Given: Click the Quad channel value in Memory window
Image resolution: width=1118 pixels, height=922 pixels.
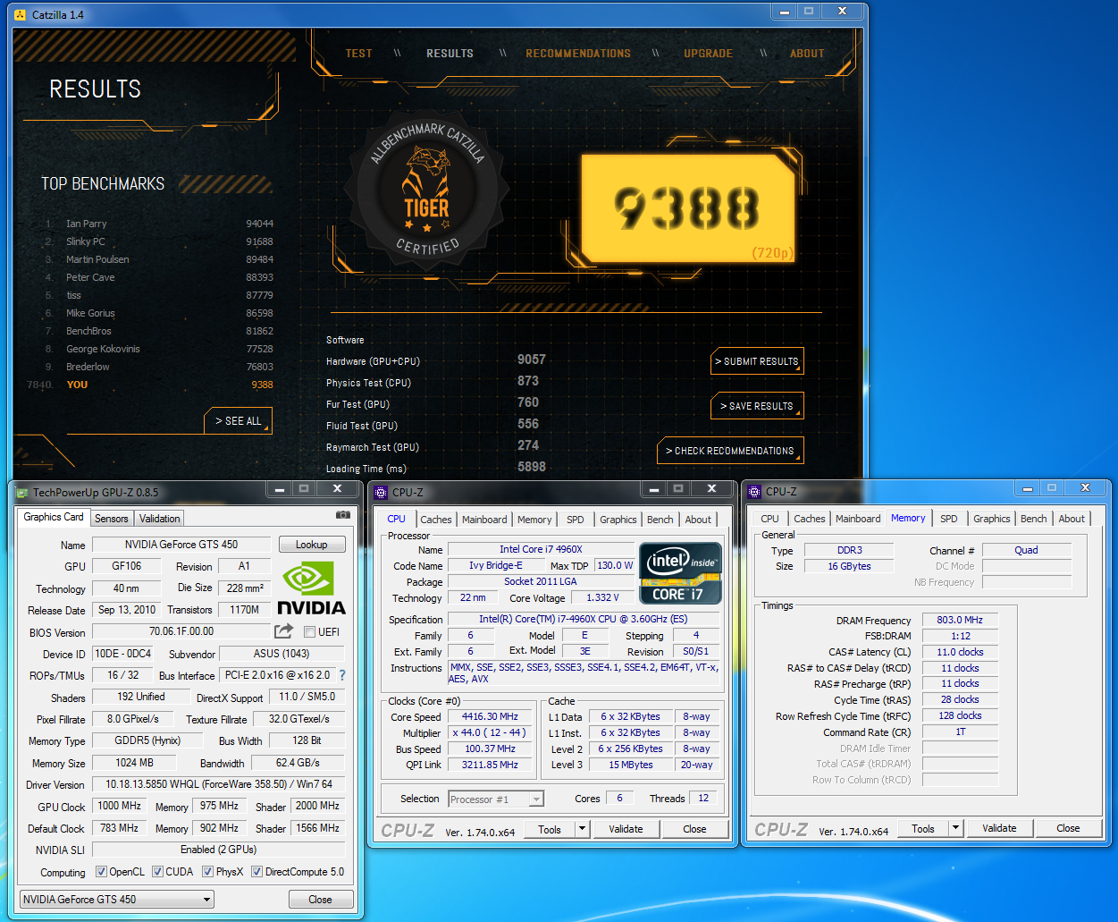Looking at the screenshot, I should 1026,550.
